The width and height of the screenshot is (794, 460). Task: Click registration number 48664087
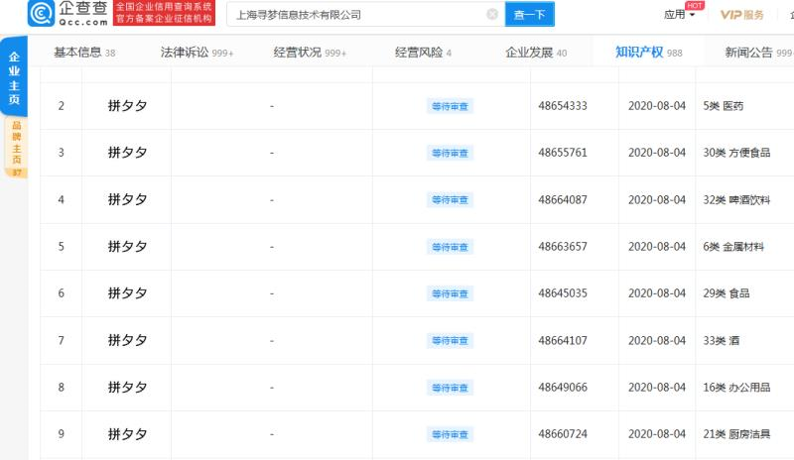point(563,199)
